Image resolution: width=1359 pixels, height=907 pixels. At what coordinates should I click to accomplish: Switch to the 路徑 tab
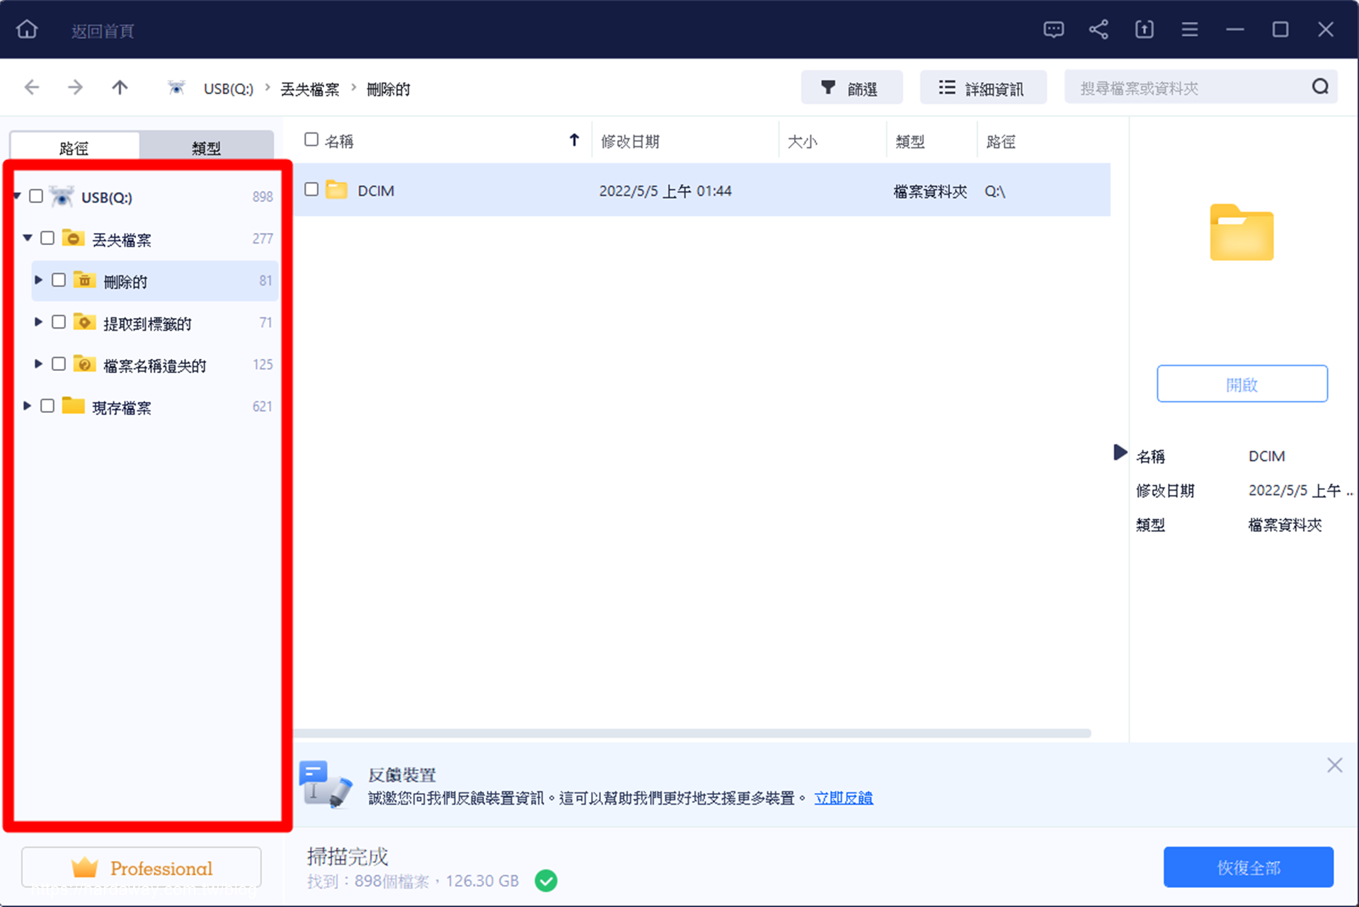74,147
